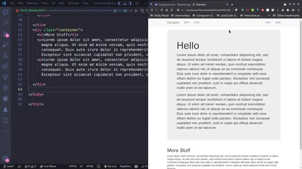
Task: Open the Daily Read bookmarks folder
Action: pyautogui.click(x=159, y=15)
